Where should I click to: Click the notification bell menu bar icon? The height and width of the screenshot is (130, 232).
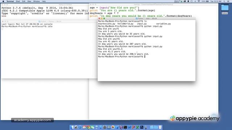(188, 1)
